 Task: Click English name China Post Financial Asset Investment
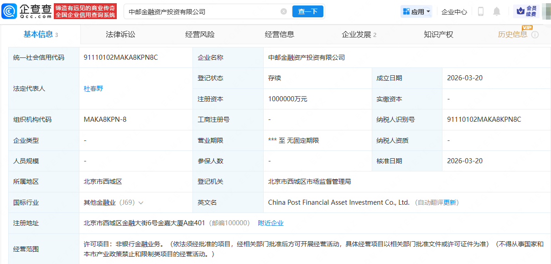[339, 202]
